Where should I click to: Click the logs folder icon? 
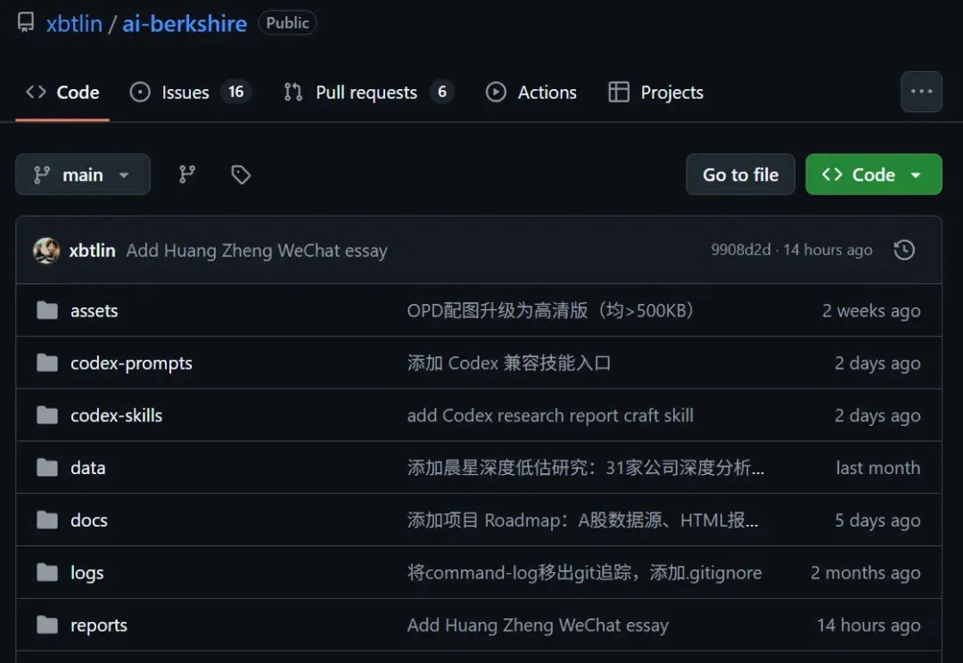(x=47, y=573)
